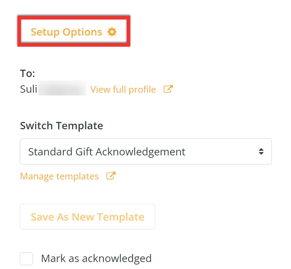Expand the Switch Template dropdown

click(145, 152)
